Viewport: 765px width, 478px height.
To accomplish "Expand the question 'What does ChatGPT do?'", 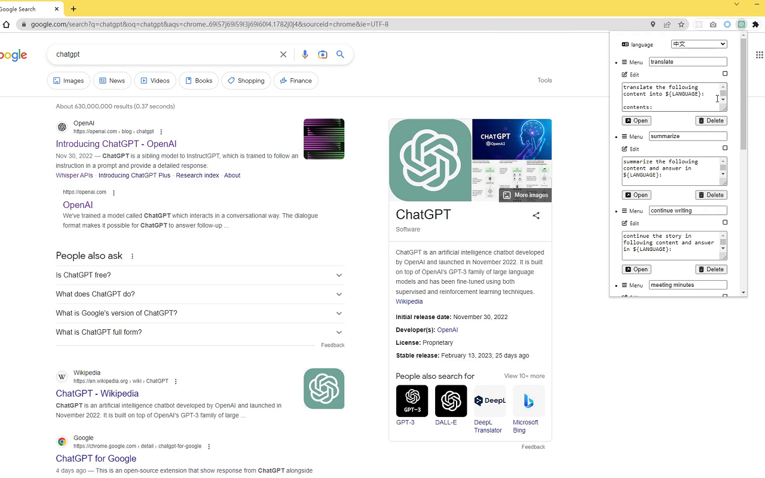I will [200, 295].
